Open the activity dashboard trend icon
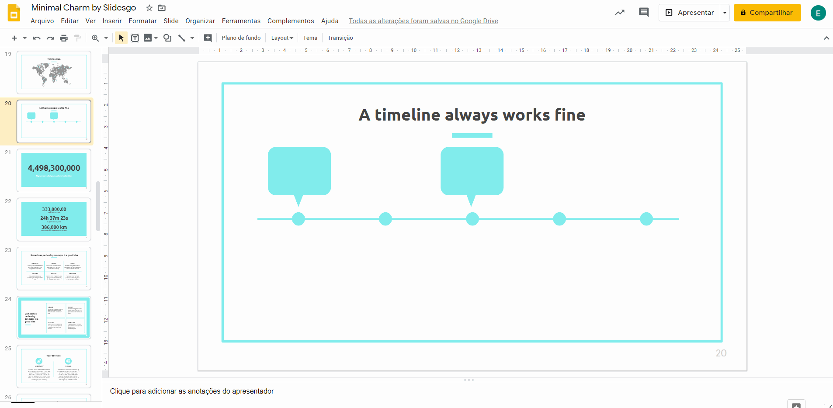 click(620, 13)
